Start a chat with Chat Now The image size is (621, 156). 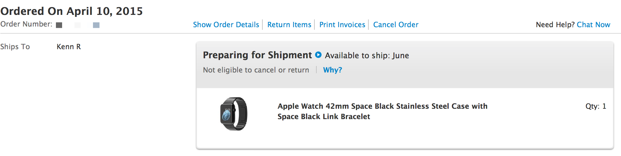593,25
